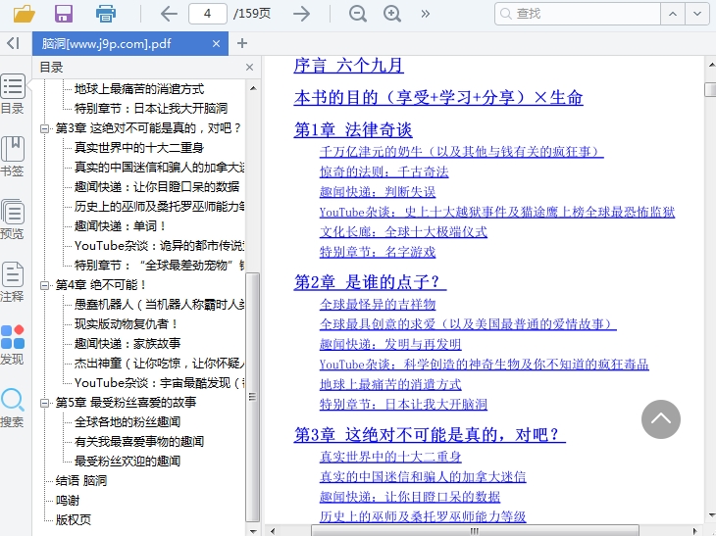Open the 序言 六个九月 link
The width and height of the screenshot is (716, 536).
(348, 66)
